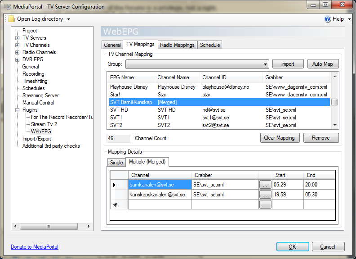This screenshot has height=259, width=356.
Task: Click the Open Log directory folder icon
Action: pyautogui.click(x=12, y=19)
